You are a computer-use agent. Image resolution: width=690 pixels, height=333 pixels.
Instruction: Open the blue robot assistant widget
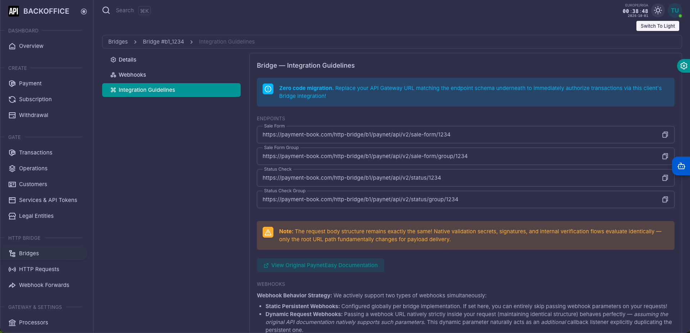pos(681,166)
